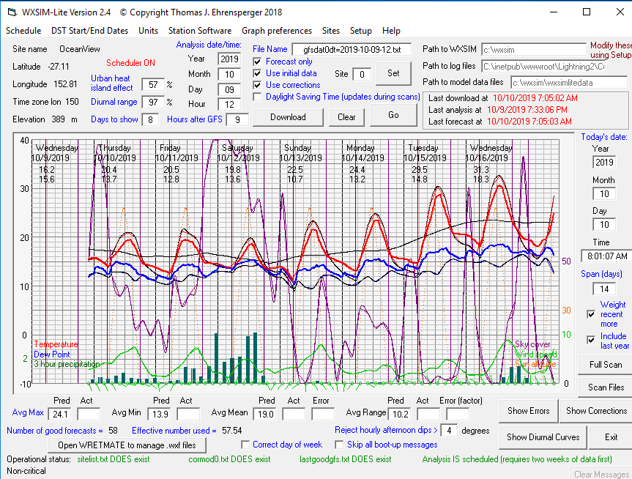The height and width of the screenshot is (479, 632).
Task: Click the Avg Mean Pred field
Action: point(265,414)
